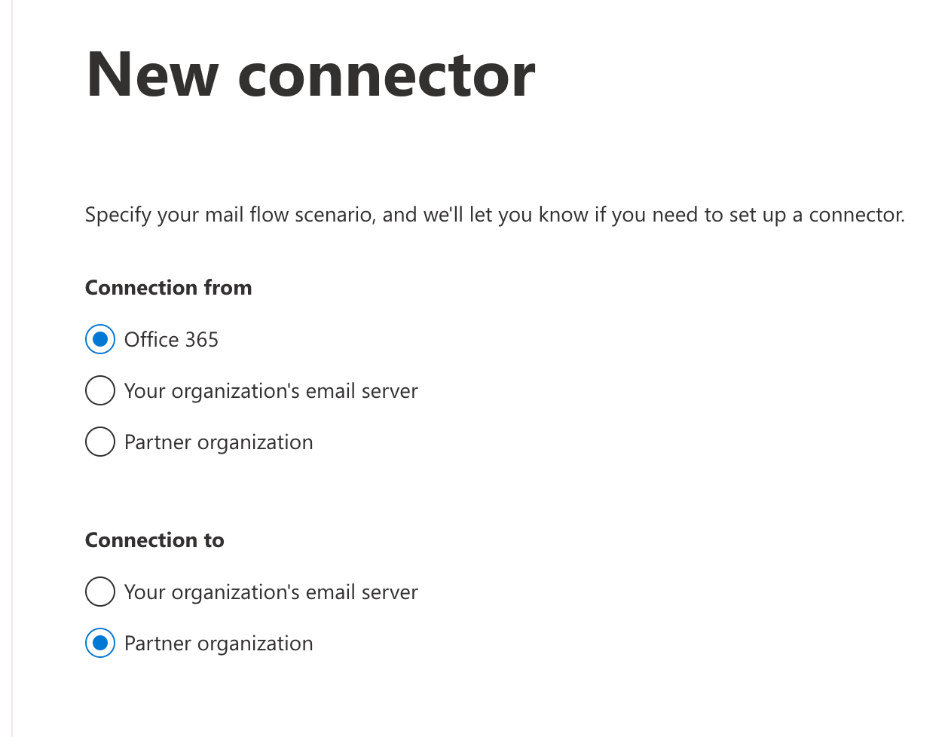
Task: Click the mail flow scenario description sentence
Action: 494,215
